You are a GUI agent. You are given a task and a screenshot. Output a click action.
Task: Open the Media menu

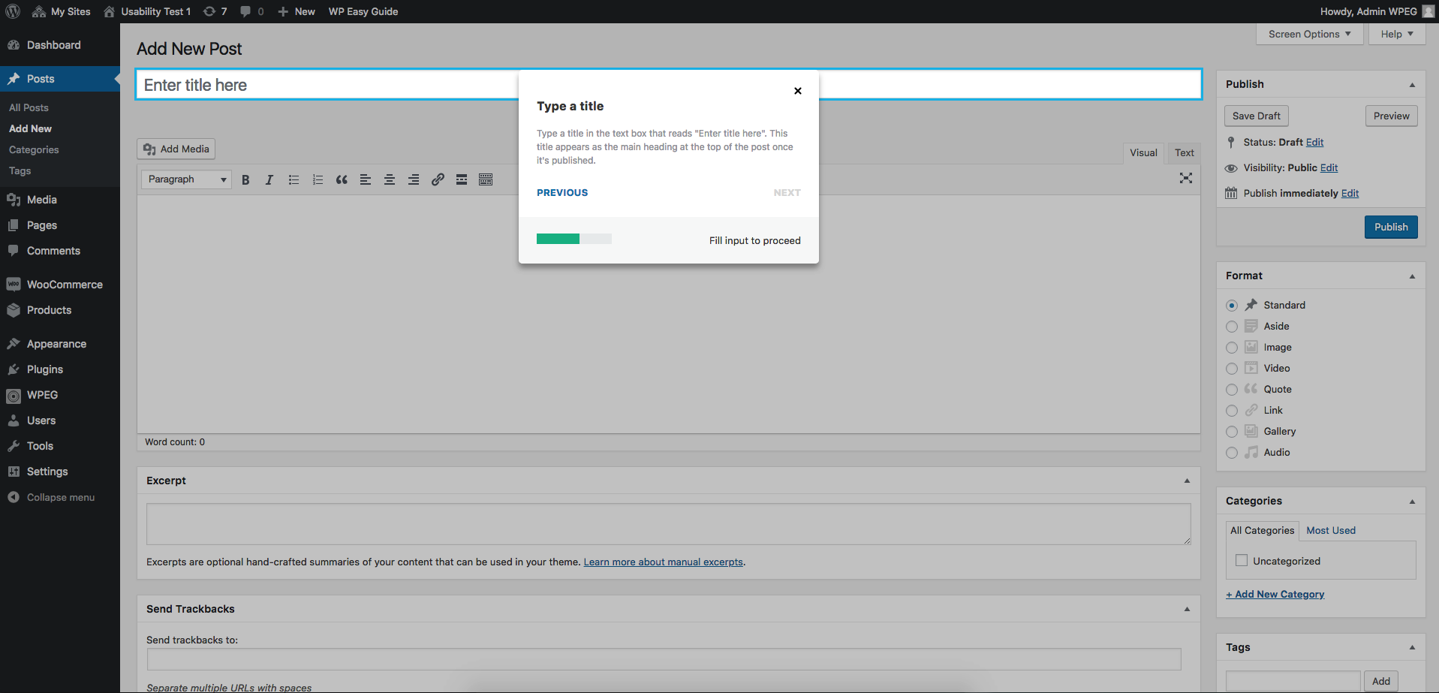point(60,200)
